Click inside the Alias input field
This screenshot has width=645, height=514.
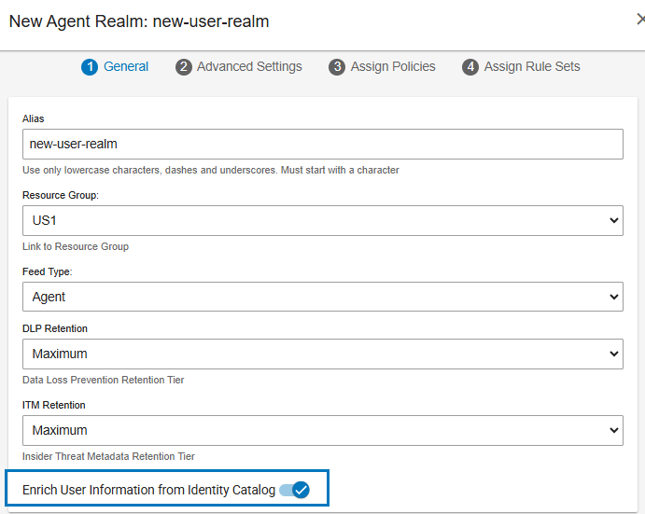pos(323,145)
